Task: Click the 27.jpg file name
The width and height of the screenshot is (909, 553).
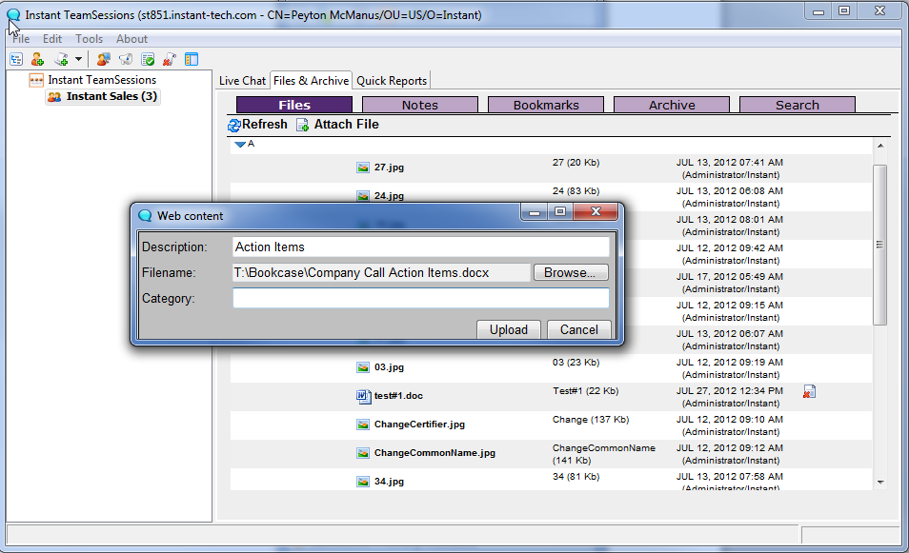Action: [389, 168]
